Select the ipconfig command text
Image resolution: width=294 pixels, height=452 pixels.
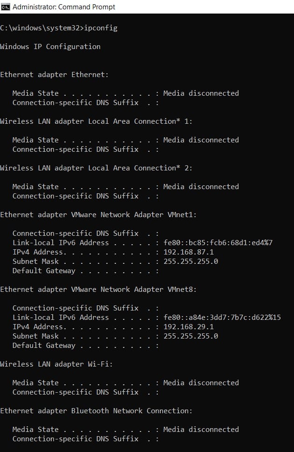pos(101,28)
